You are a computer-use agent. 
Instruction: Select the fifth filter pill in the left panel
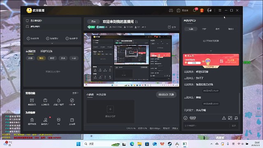pyautogui.click(x=74, y=58)
